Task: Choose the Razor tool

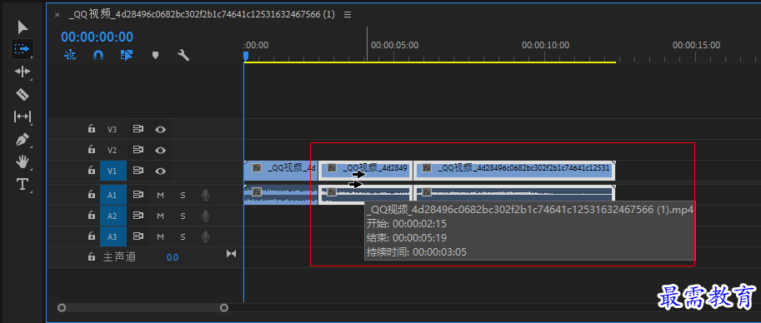Action: [23, 94]
